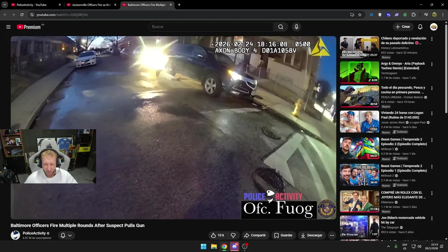
Task: Click install app icon in address bar
Action: (352, 15)
